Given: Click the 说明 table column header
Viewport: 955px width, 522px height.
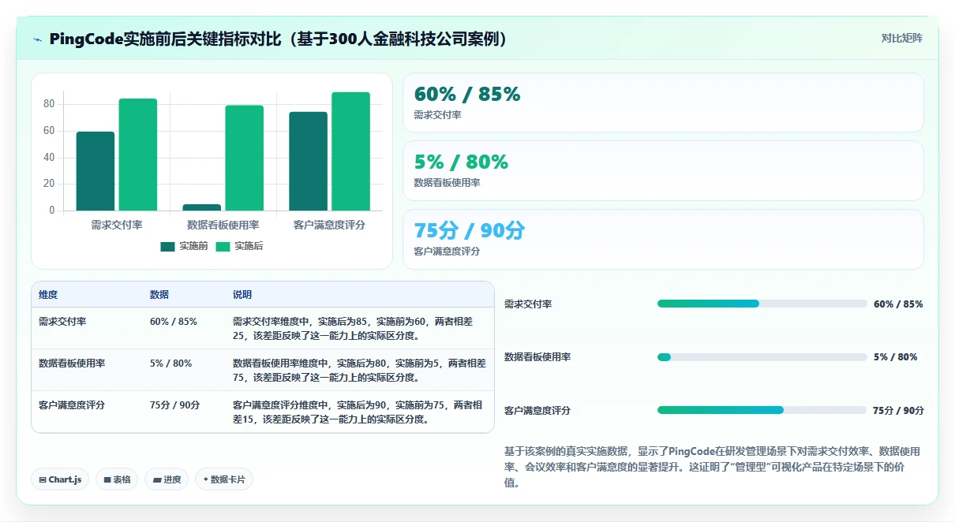Looking at the screenshot, I should (242, 295).
